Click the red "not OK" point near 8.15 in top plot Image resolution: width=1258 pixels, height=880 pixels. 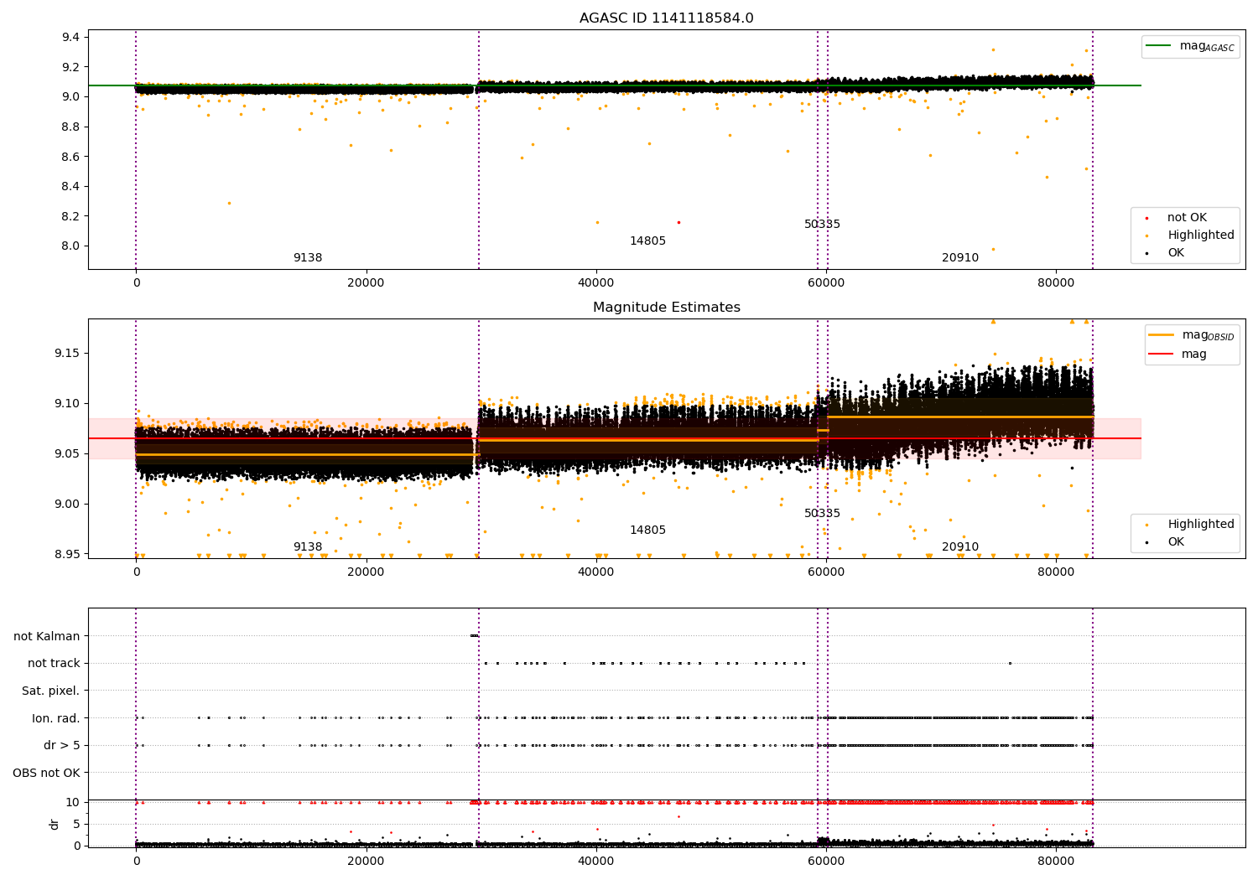coord(678,222)
